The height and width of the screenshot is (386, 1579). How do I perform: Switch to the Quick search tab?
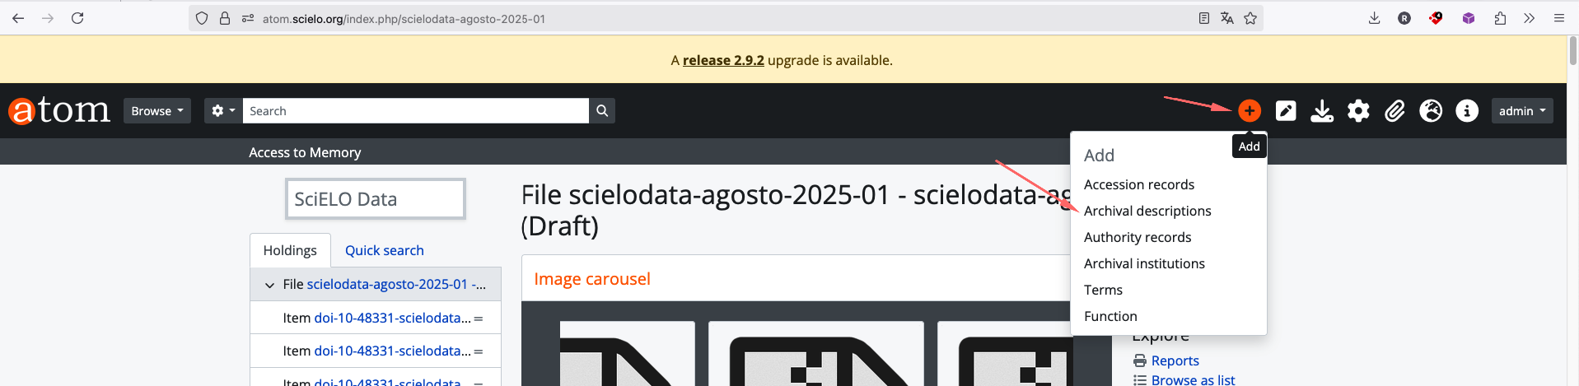tap(384, 250)
